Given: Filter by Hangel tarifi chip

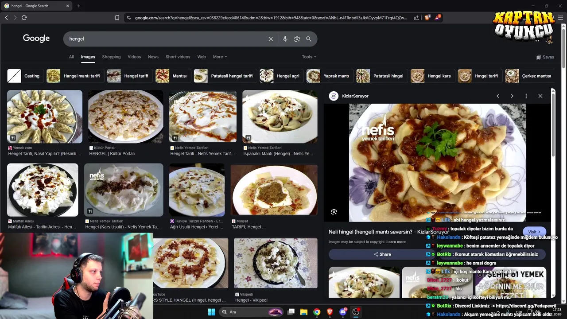Looking at the screenshot, I should point(129,76).
